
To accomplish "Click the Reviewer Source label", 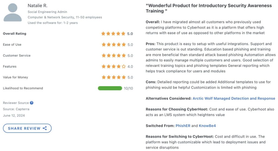I will click(x=16, y=103).
